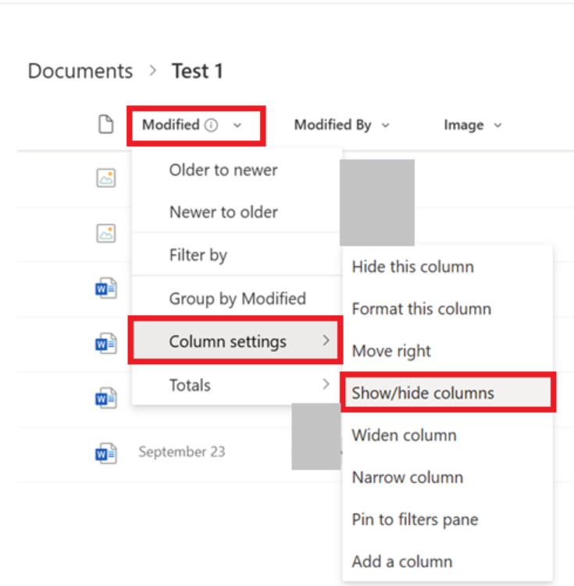Open the Image column dropdown

click(x=497, y=126)
